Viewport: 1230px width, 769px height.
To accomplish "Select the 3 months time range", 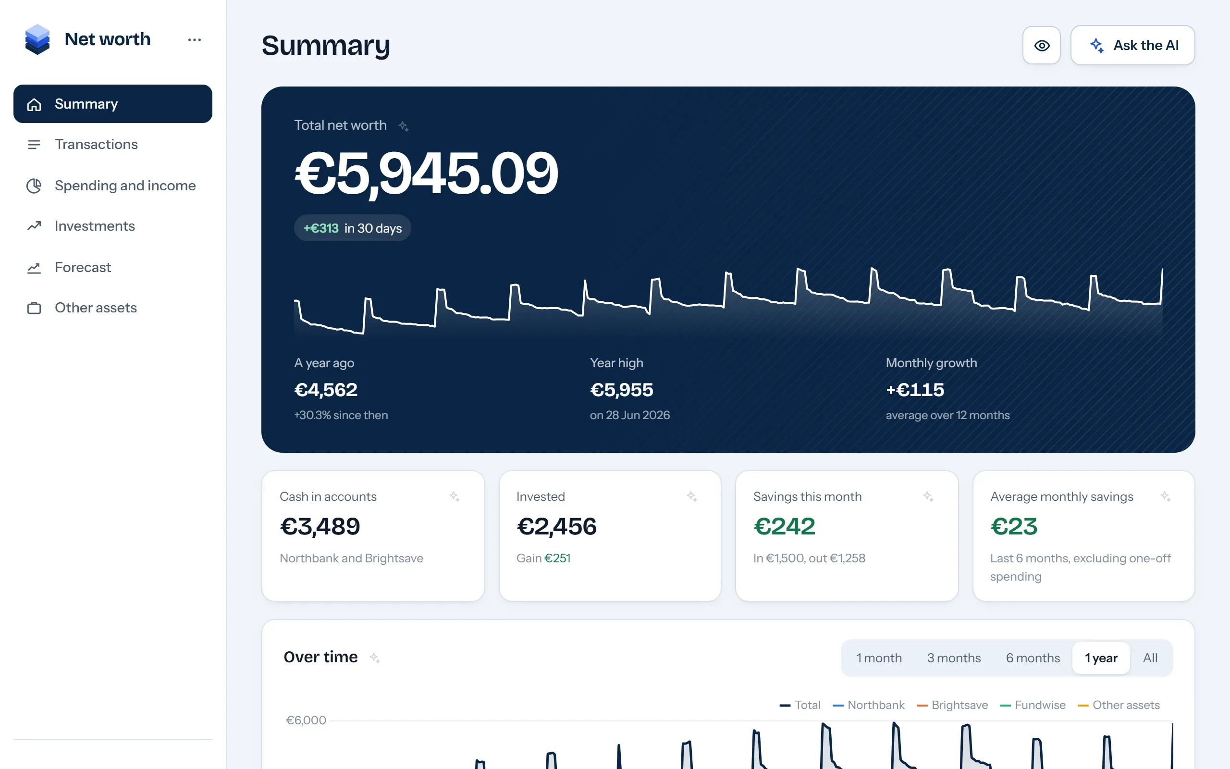I will 954,658.
